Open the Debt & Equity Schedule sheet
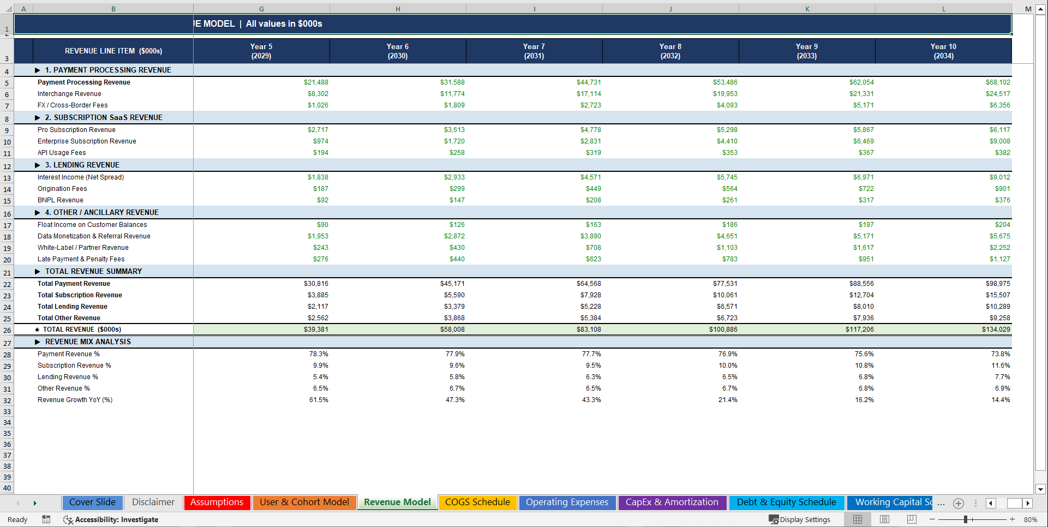1048x527 pixels. coord(787,502)
